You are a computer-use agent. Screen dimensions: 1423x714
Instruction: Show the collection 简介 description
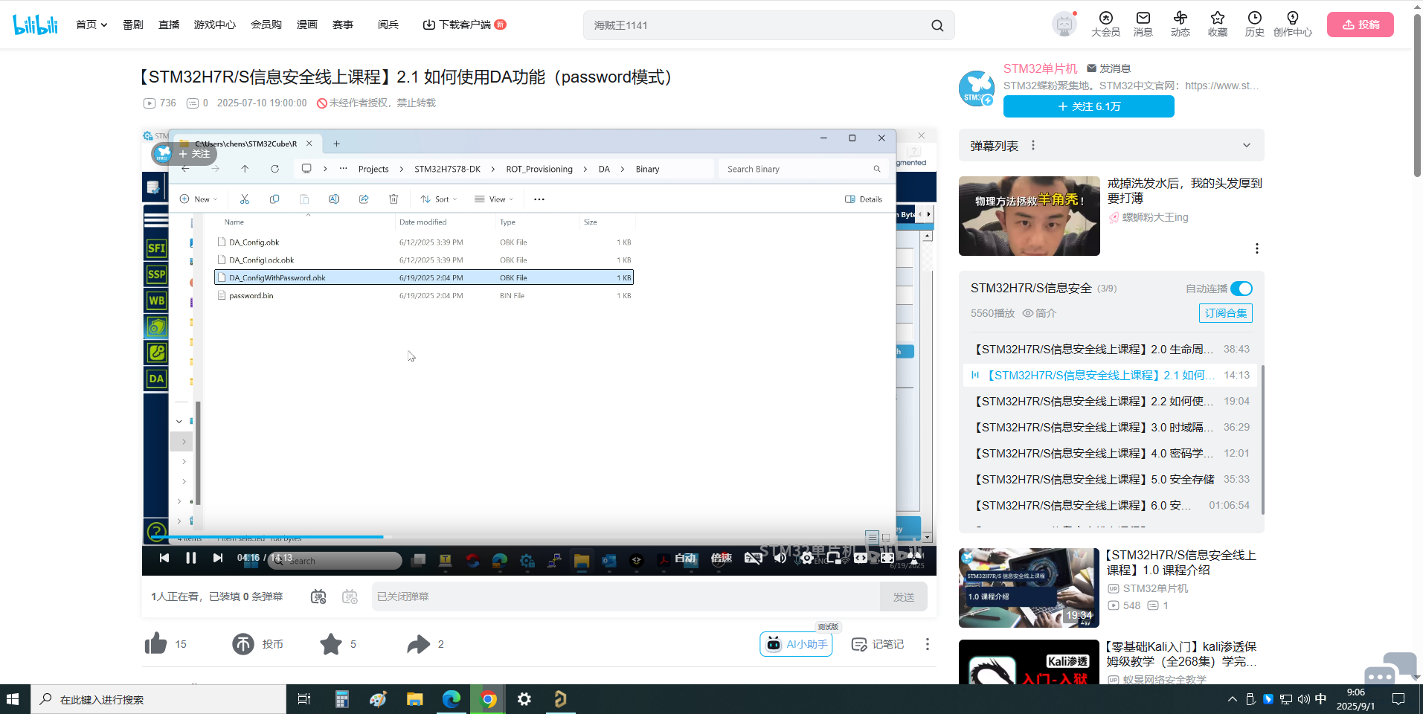click(1039, 313)
